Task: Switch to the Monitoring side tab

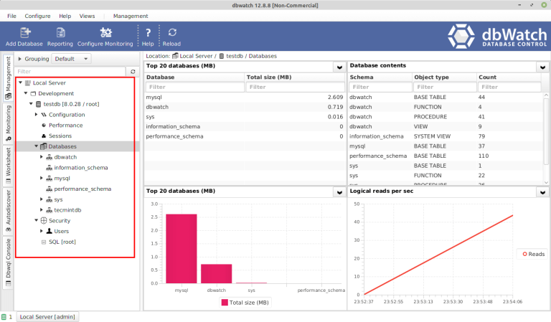Action: (x=7, y=121)
